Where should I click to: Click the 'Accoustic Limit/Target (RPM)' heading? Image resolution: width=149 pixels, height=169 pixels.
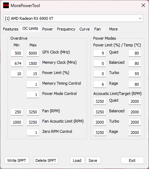[x=118, y=94]
